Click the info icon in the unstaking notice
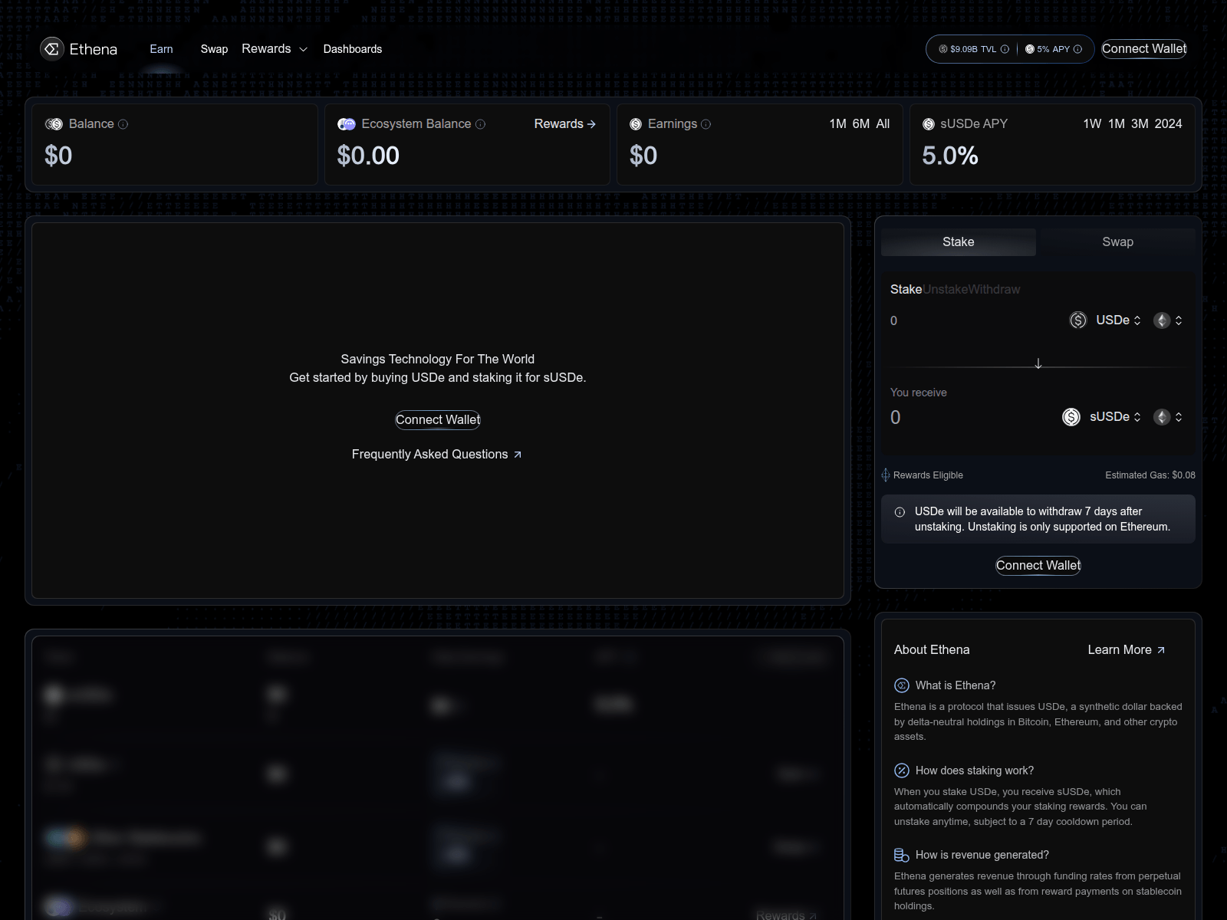 [899, 511]
